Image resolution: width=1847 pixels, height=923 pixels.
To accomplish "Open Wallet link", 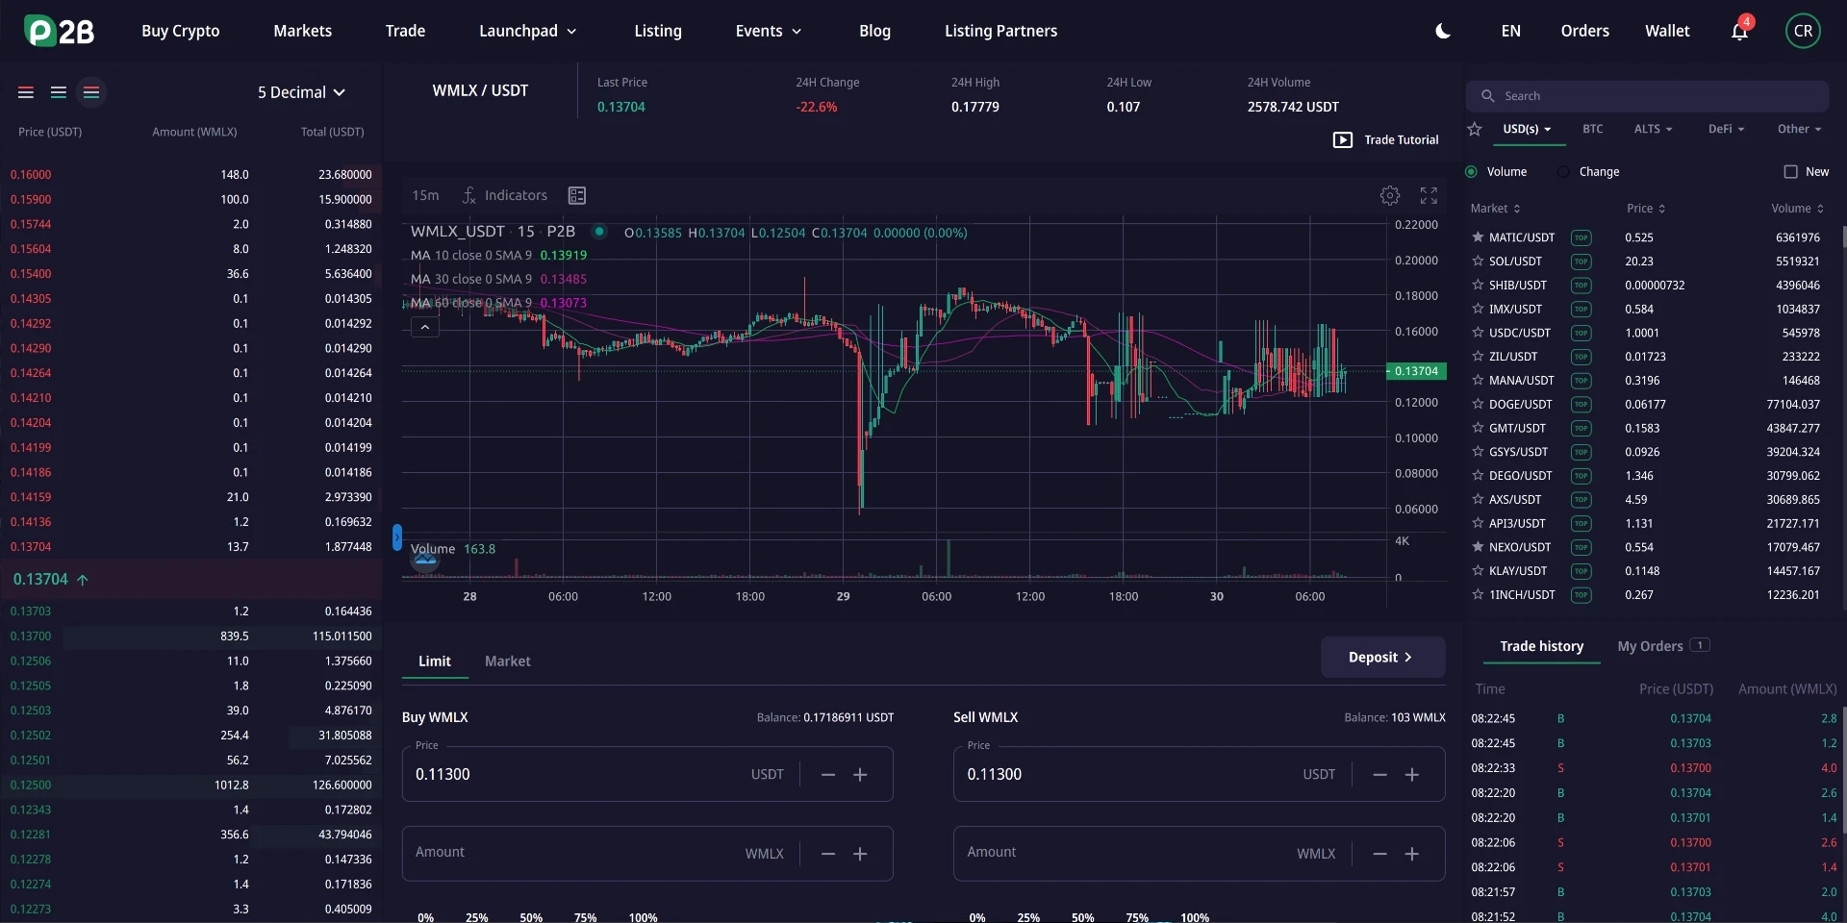I will [x=1667, y=31].
